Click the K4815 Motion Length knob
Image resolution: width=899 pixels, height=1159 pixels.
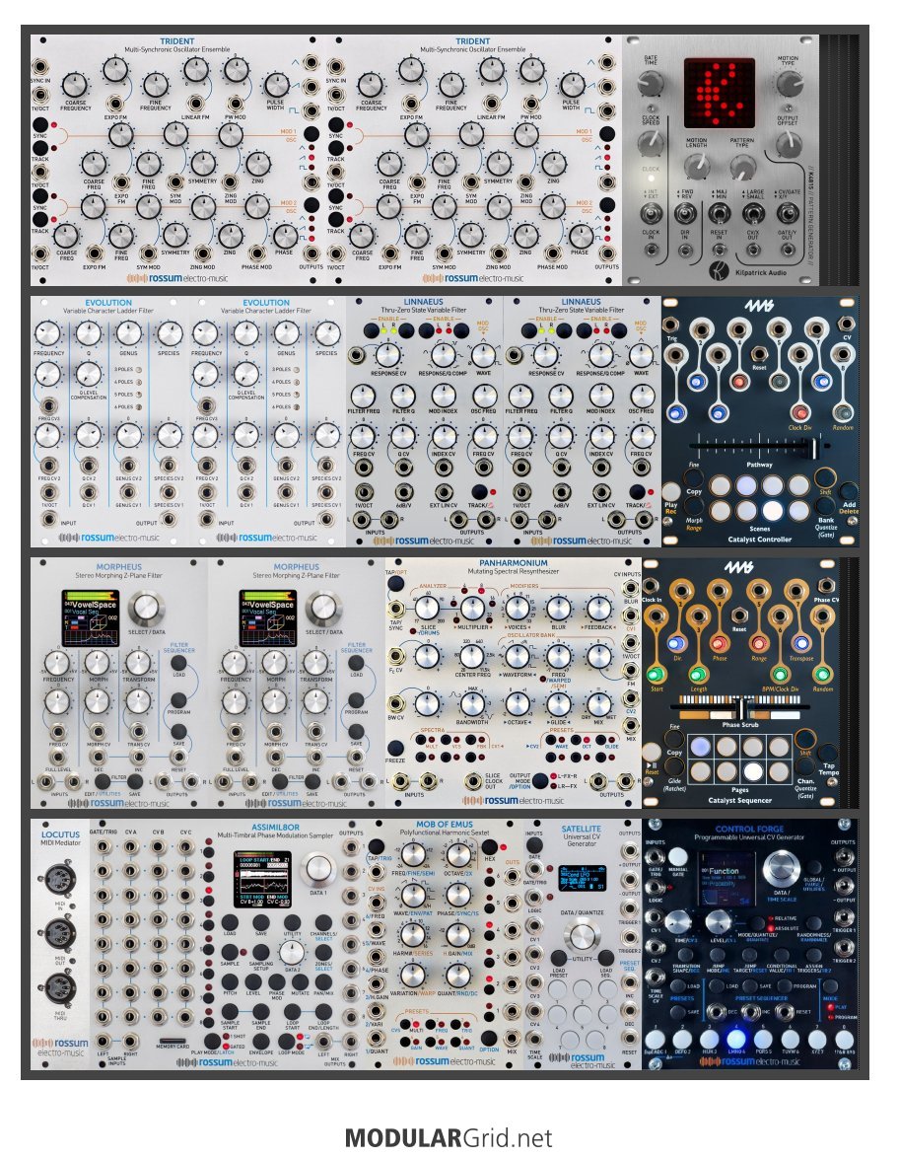click(697, 167)
